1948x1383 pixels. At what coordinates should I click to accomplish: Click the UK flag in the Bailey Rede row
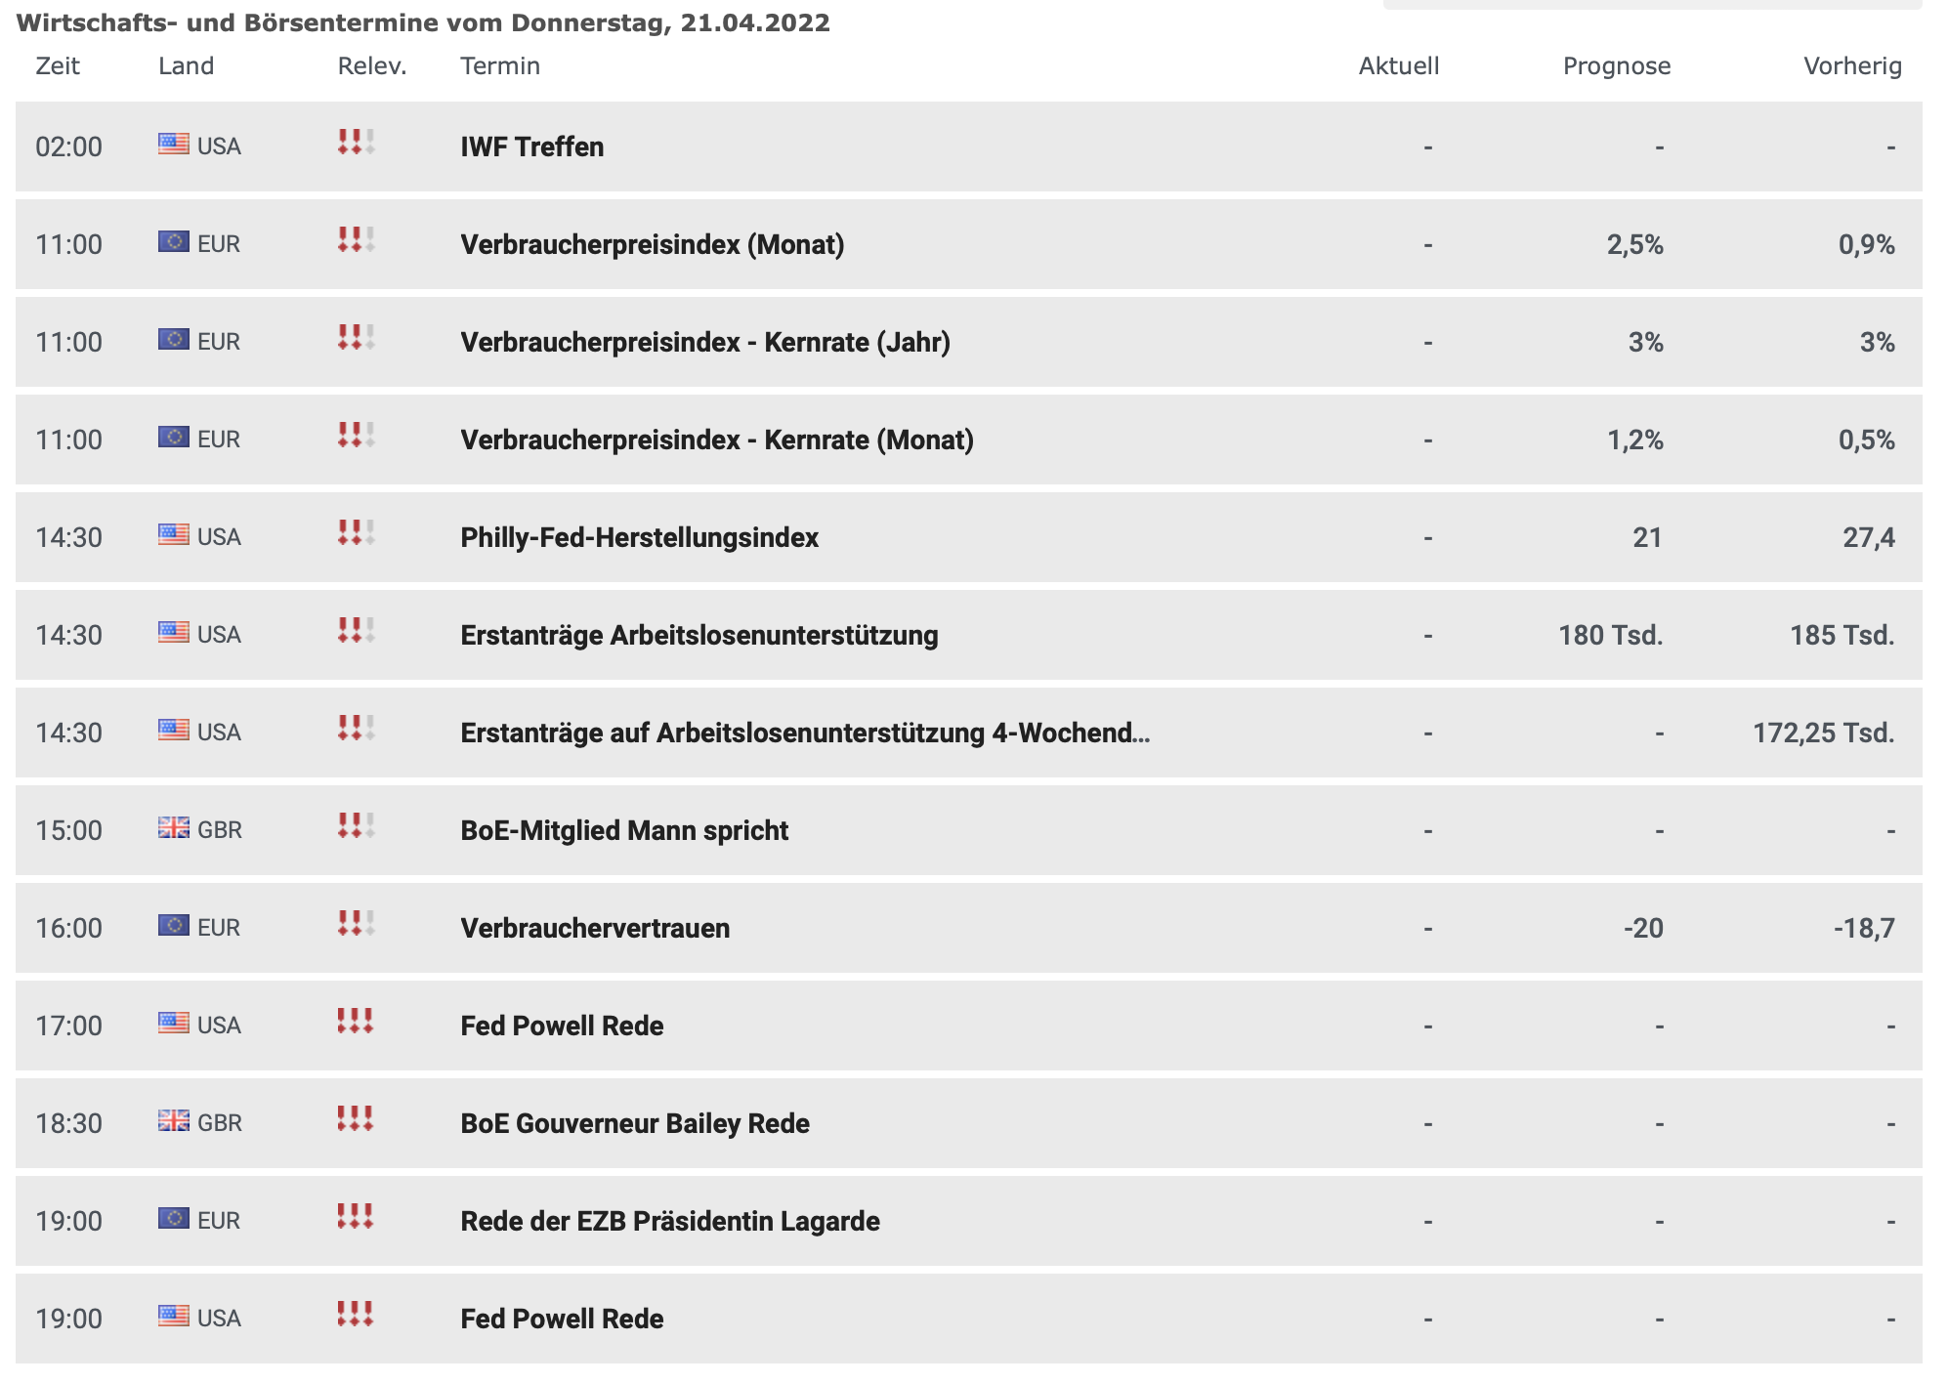click(173, 1121)
